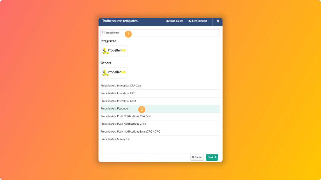Pick PropellerAds: Push Notifications CPA Goal
The height and width of the screenshot is (180, 321).
160,116
